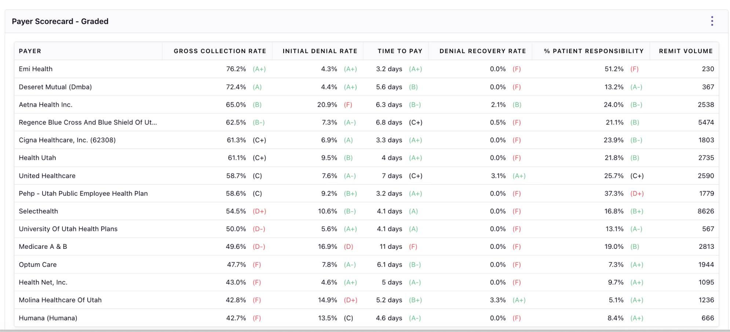730x332 pixels.
Task: Click Pehp's 37.3% patient responsibility
Action: (614, 193)
